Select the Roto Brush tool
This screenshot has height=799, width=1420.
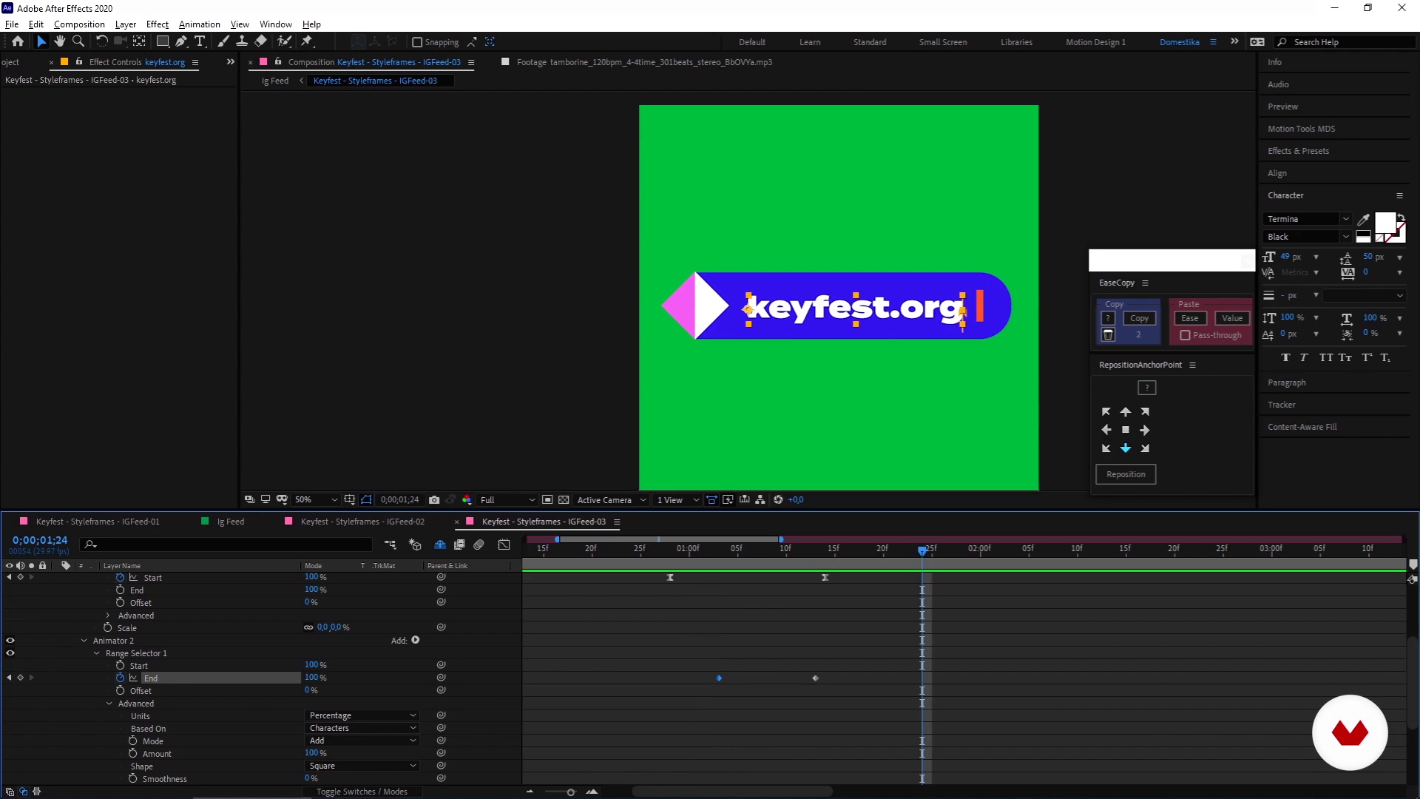[x=285, y=41]
